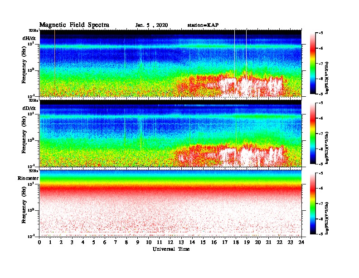
Task: Click the 32Hz label atop dD/dt panel
Action: pyautogui.click(x=34, y=100)
